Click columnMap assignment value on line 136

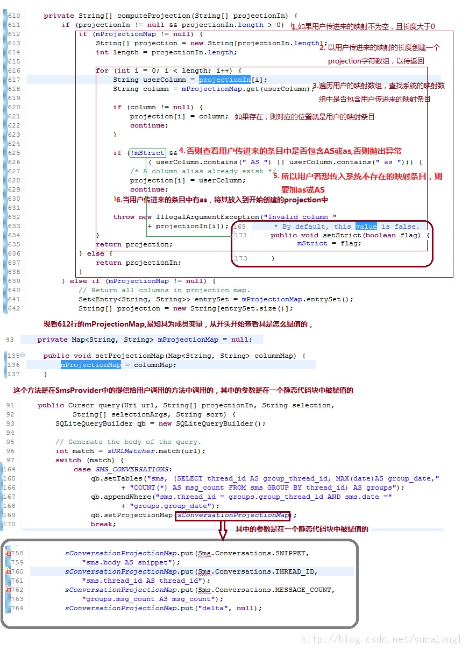[153, 365]
